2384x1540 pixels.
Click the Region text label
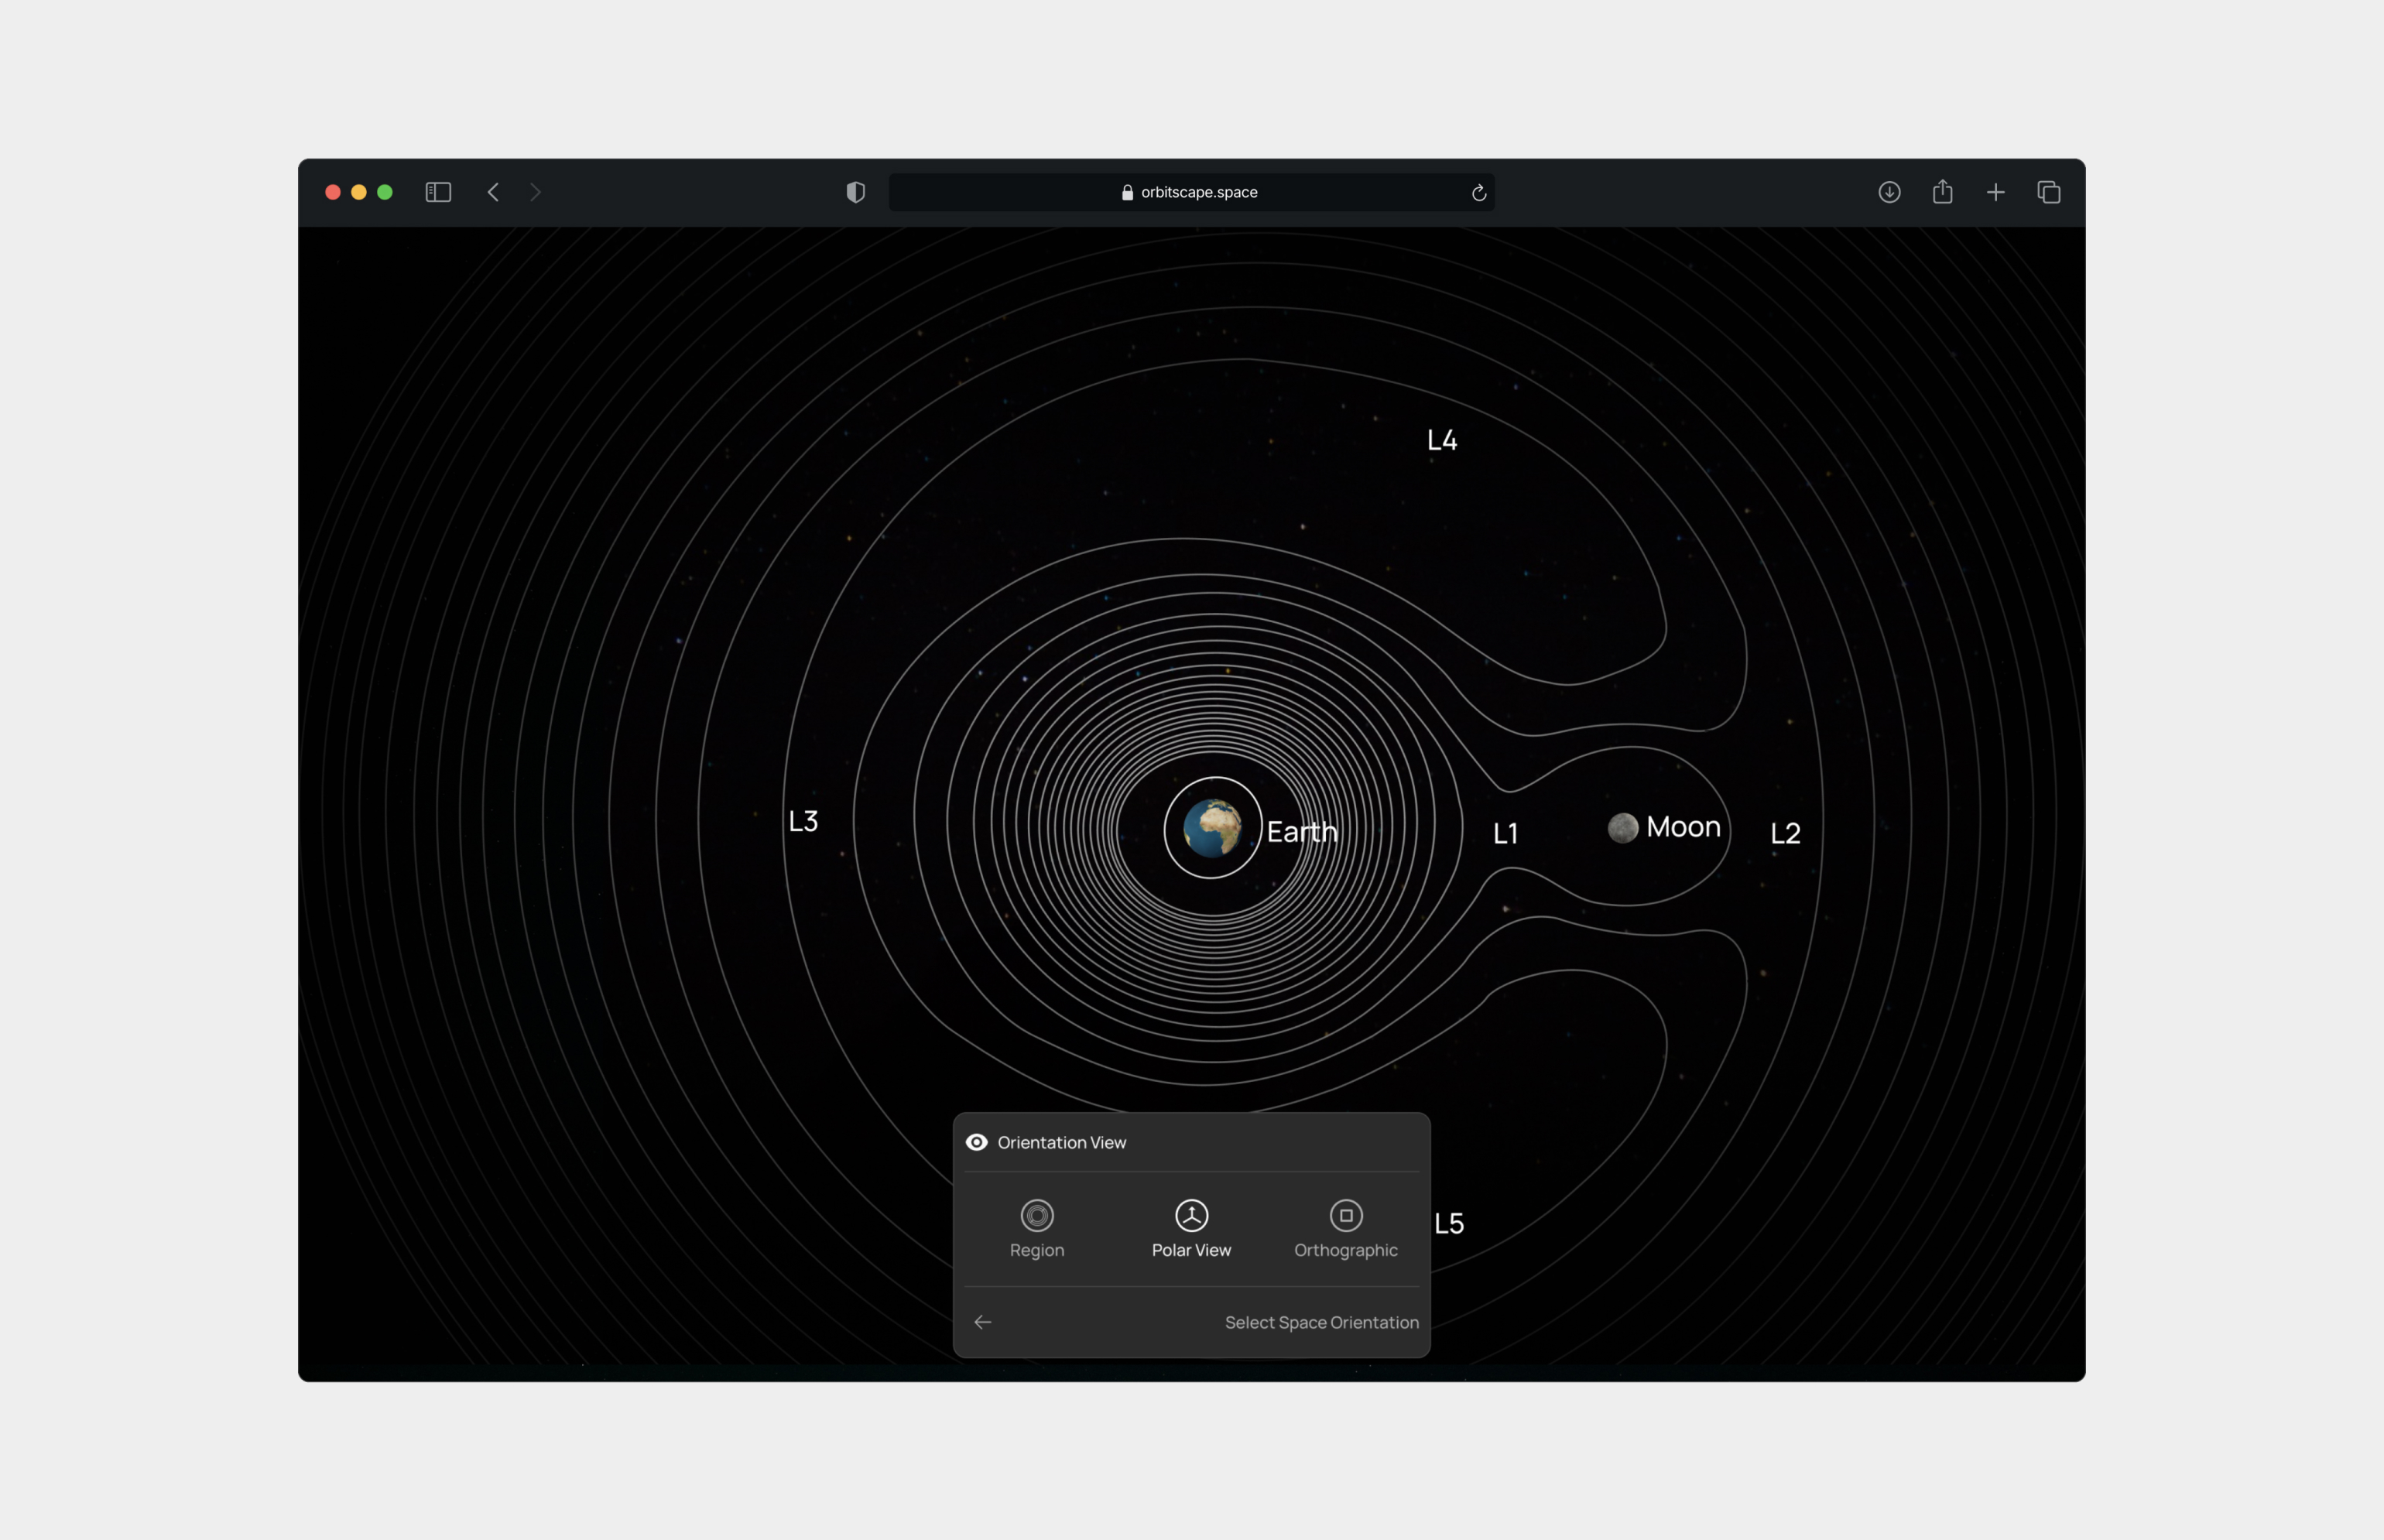pyautogui.click(x=1037, y=1250)
